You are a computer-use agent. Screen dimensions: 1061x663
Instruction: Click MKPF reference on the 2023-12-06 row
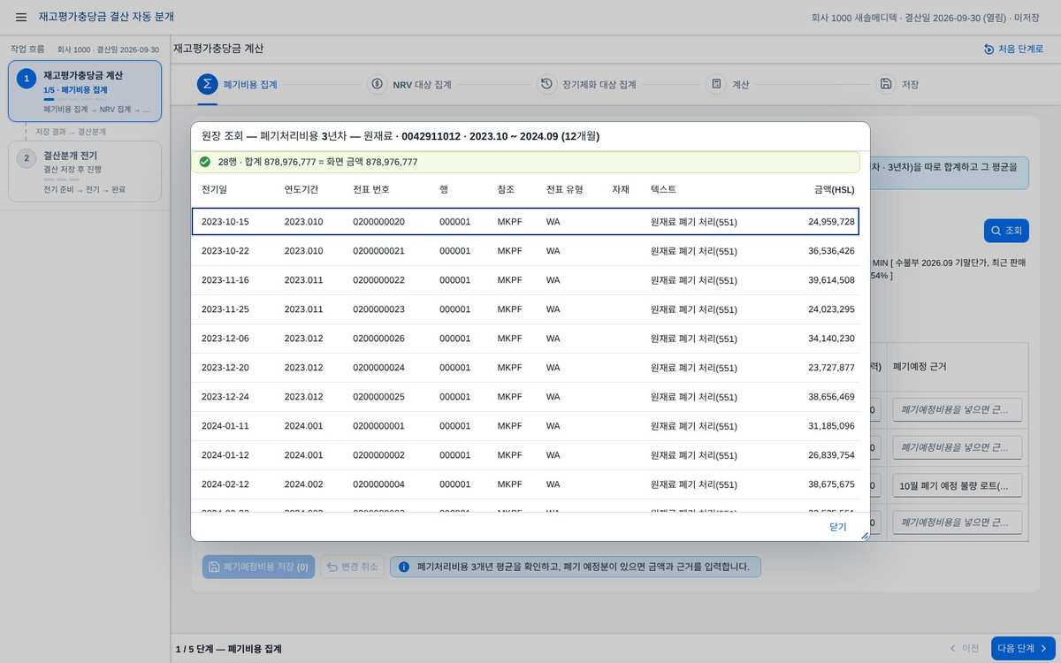pyautogui.click(x=510, y=339)
